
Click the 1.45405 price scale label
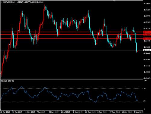(147, 78)
